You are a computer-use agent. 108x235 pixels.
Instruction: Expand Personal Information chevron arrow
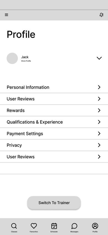(99, 87)
